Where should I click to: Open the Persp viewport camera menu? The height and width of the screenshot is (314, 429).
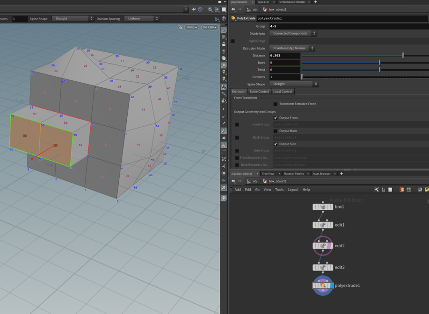click(191, 28)
